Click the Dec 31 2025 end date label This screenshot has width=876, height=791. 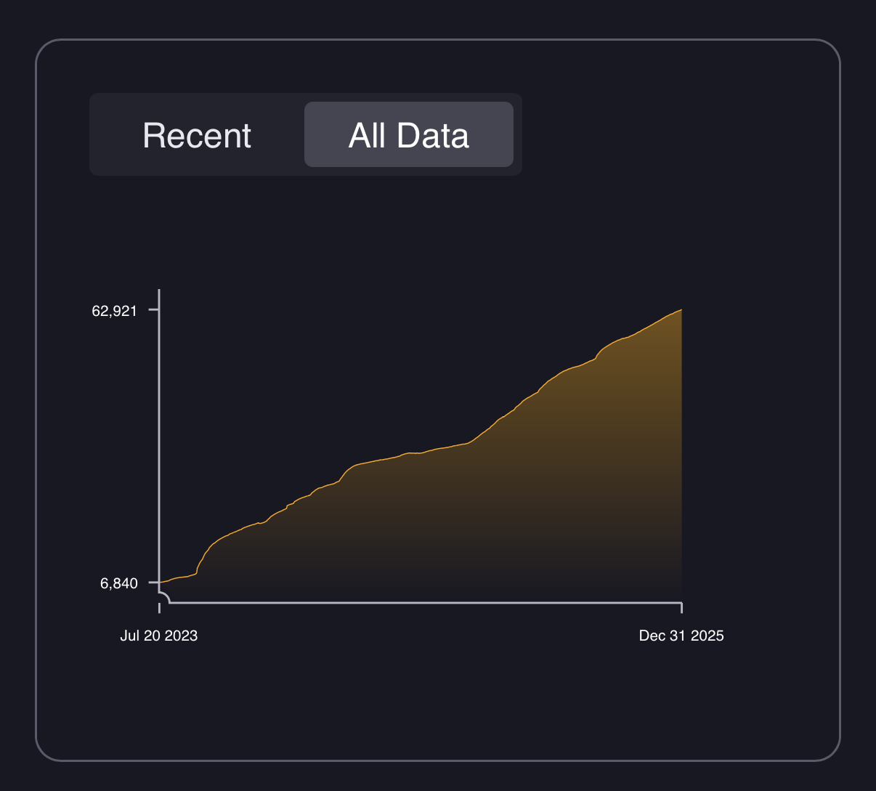681,636
